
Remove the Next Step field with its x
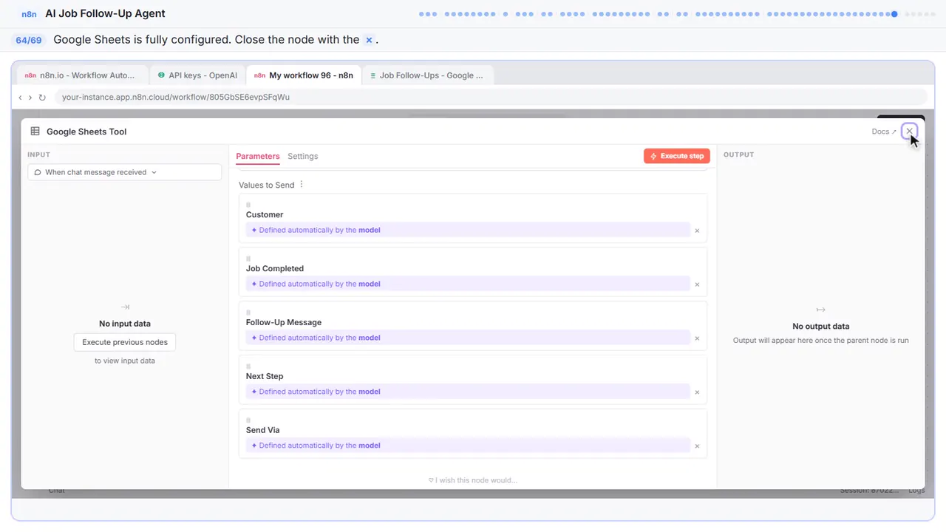(697, 392)
